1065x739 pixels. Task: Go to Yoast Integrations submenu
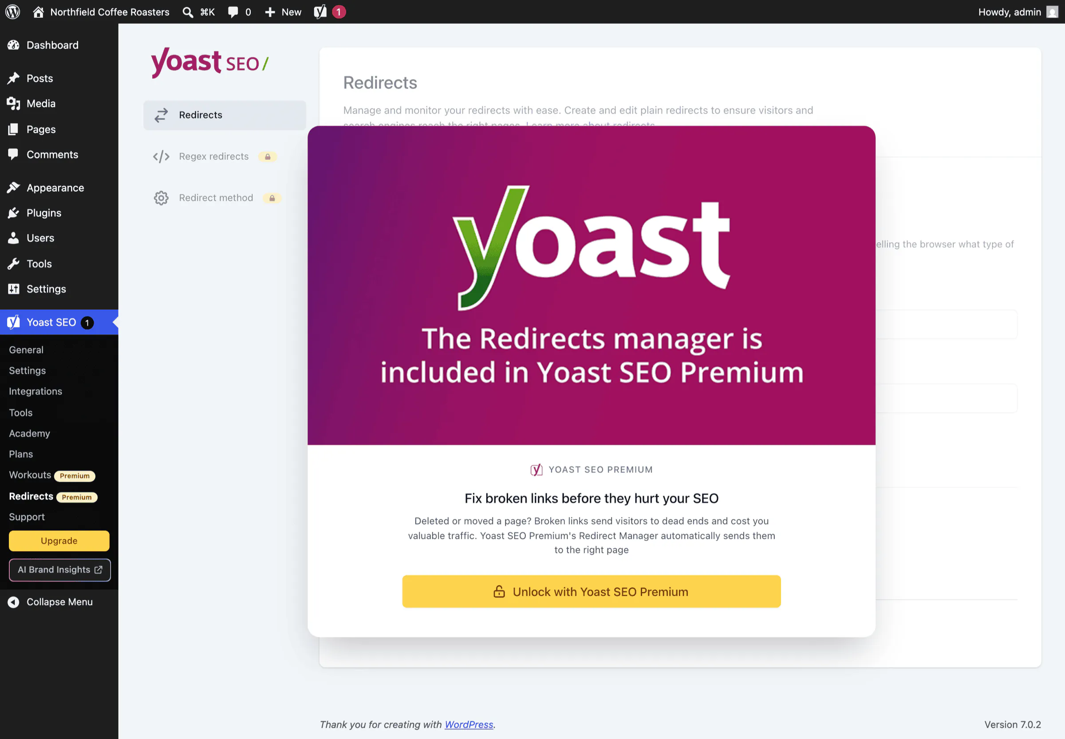coord(35,391)
